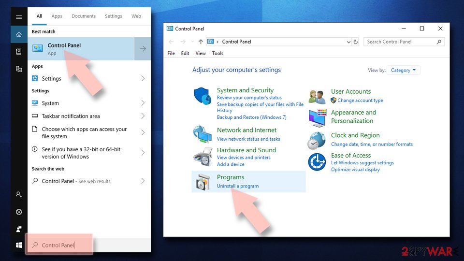Viewport: 464px width, 261px height.
Task: Open the Clock and Region globe icon
Action: click(317, 140)
